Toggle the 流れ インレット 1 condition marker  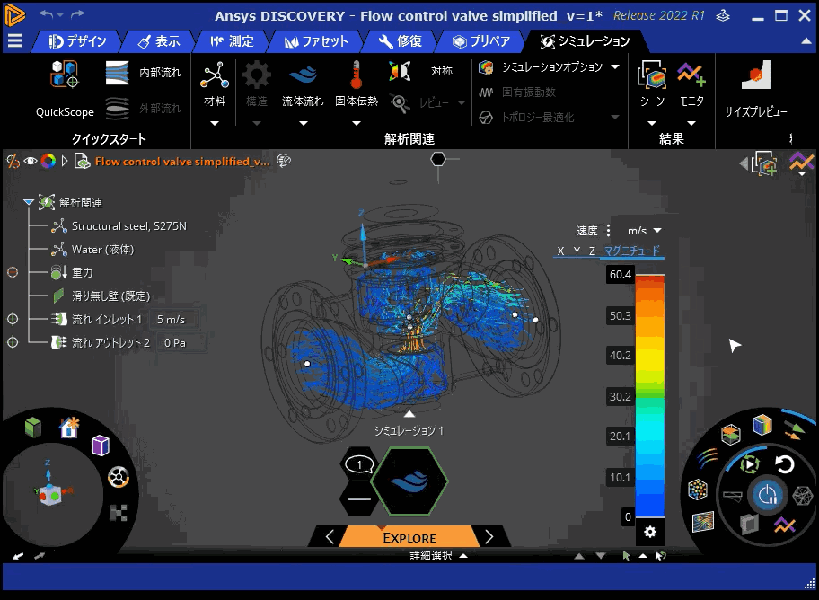(x=13, y=319)
